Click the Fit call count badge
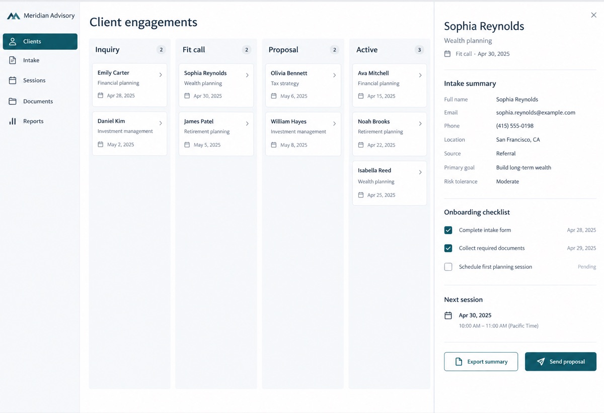The width and height of the screenshot is (604, 413). tap(247, 50)
